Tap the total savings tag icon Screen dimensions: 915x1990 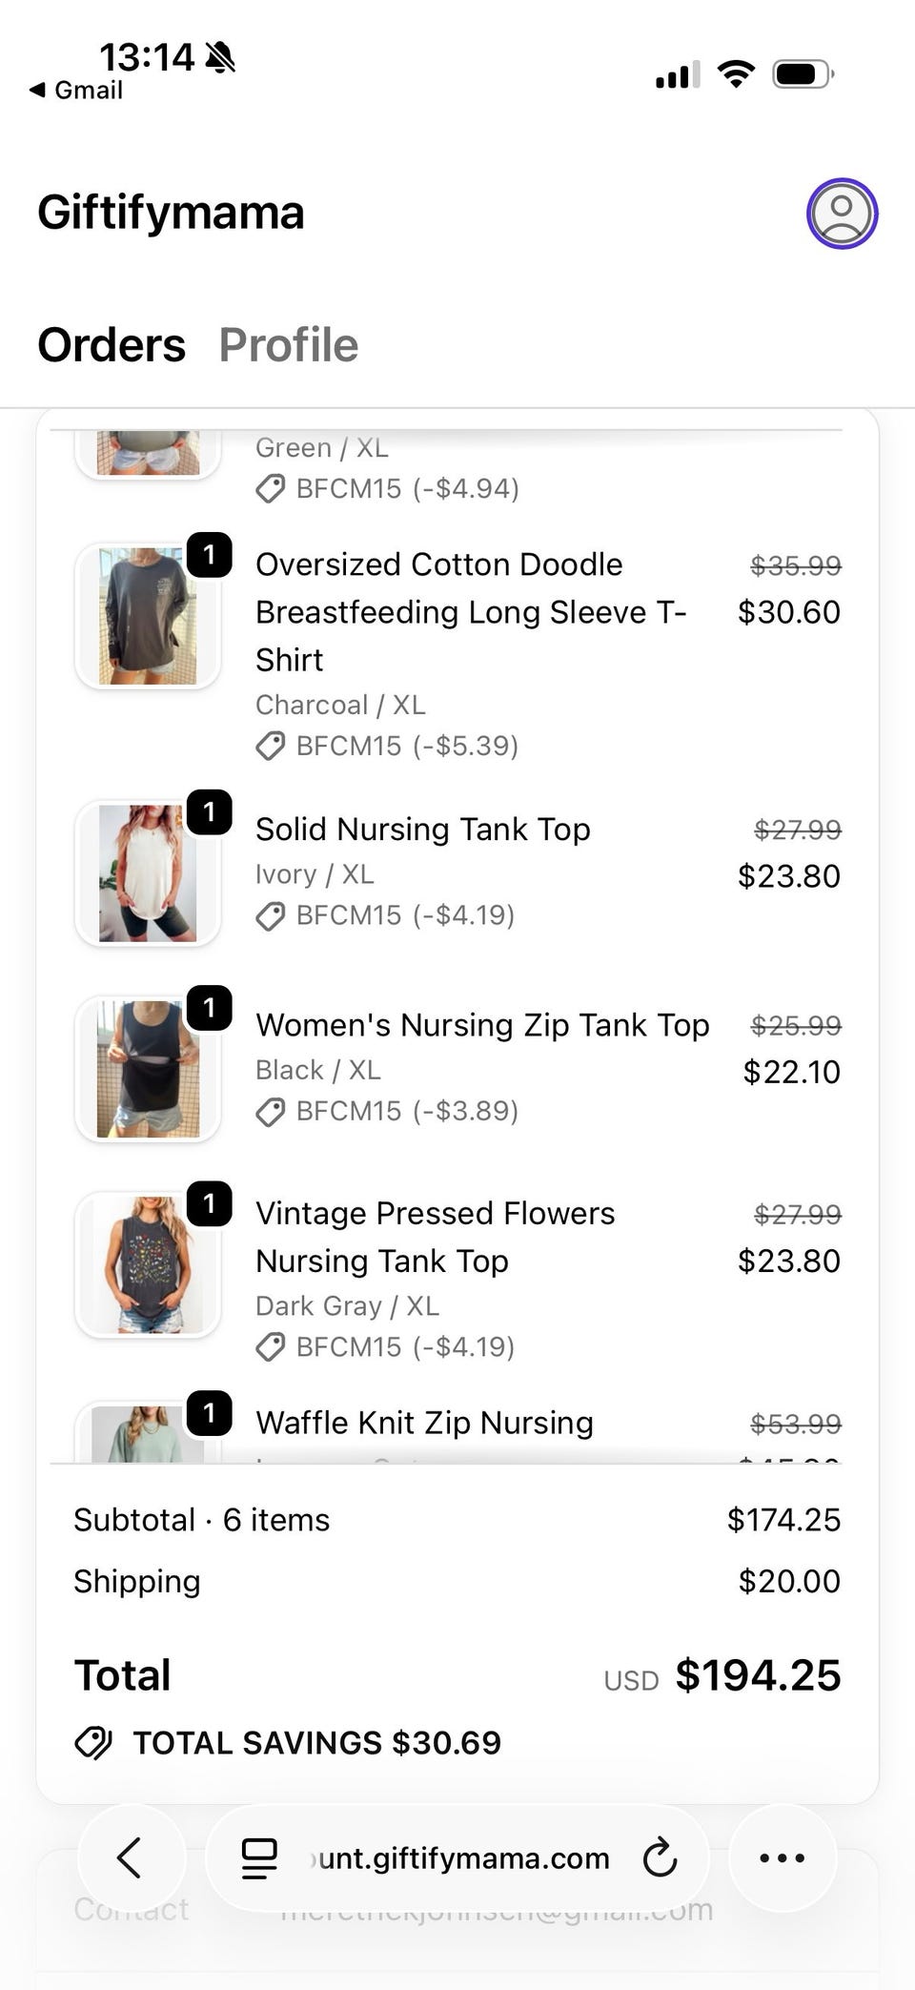93,1742
